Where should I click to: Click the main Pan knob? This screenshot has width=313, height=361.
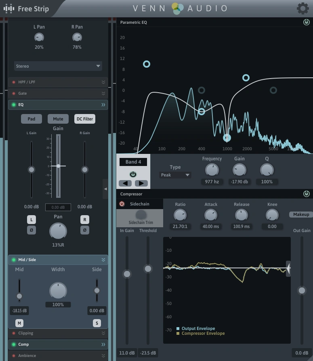click(x=58, y=231)
